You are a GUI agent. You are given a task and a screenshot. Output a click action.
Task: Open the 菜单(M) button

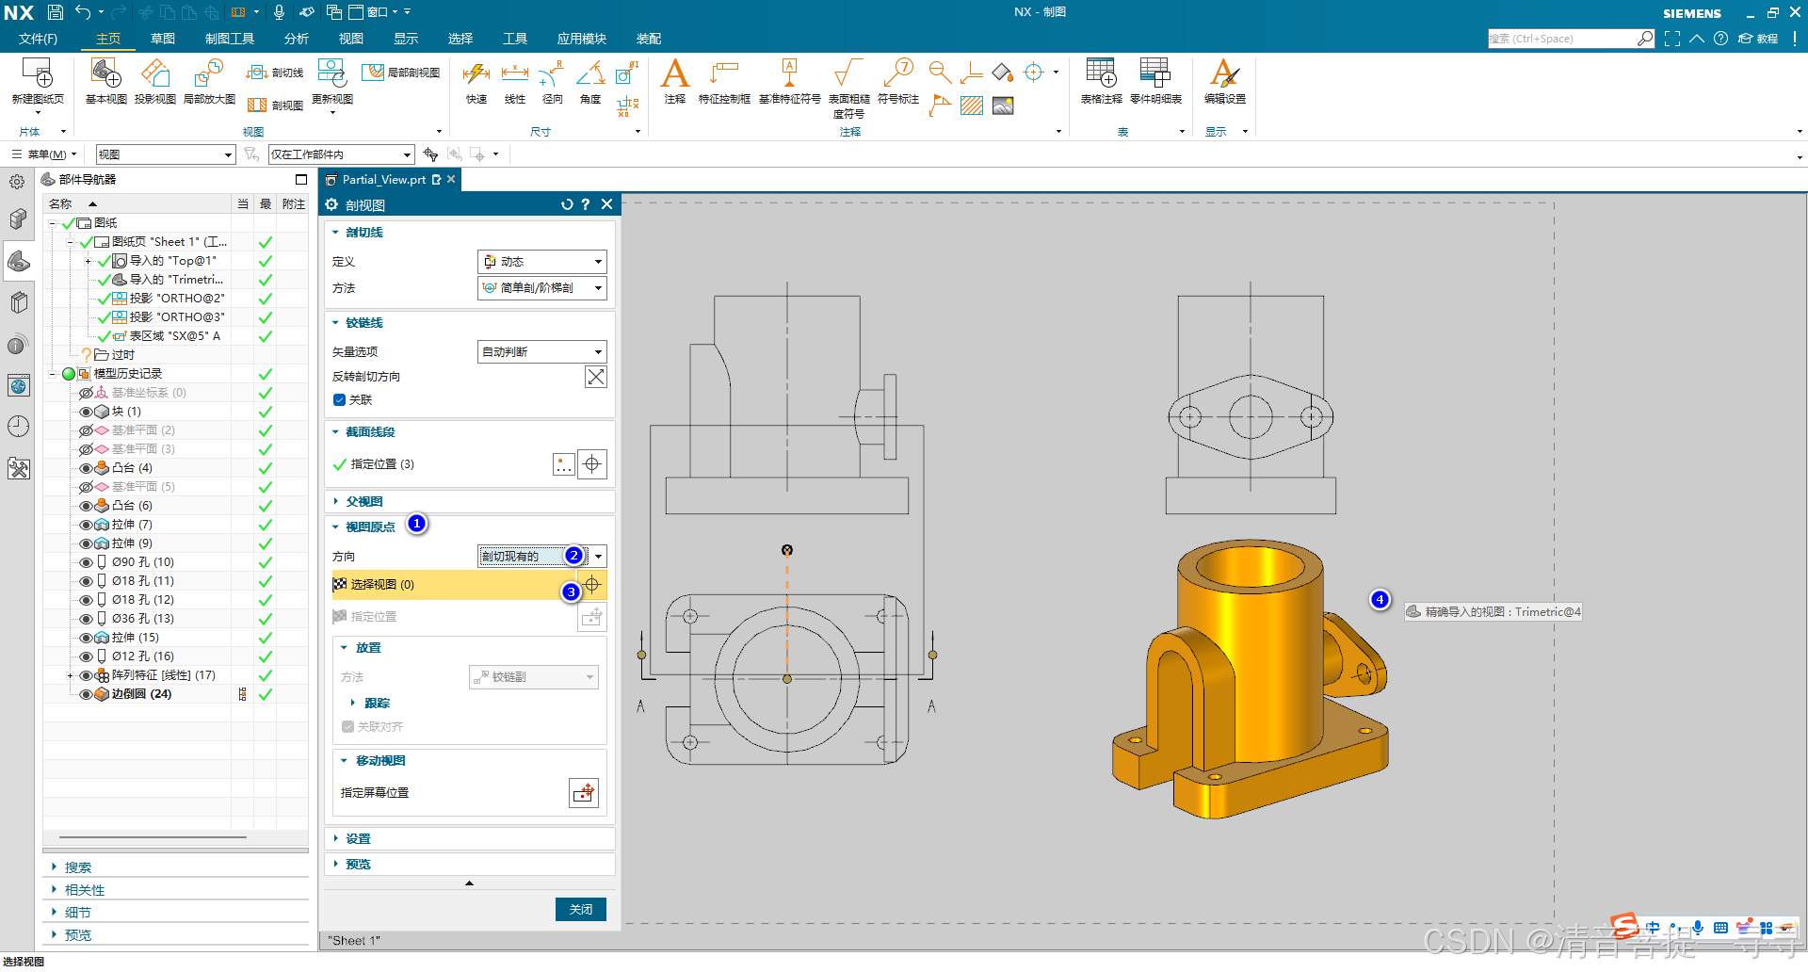(x=44, y=154)
